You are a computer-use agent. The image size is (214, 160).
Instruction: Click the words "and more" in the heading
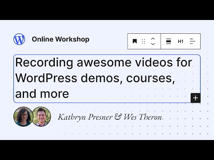(42, 94)
